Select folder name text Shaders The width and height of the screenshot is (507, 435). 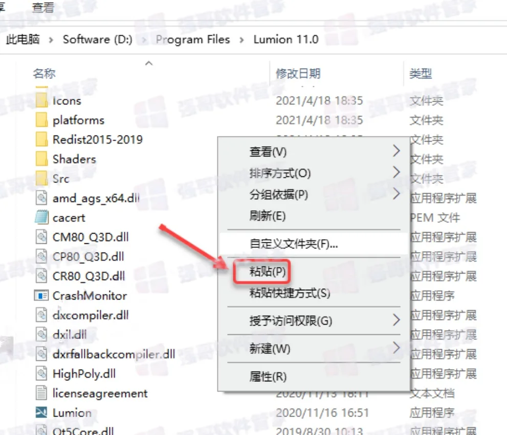point(74,159)
